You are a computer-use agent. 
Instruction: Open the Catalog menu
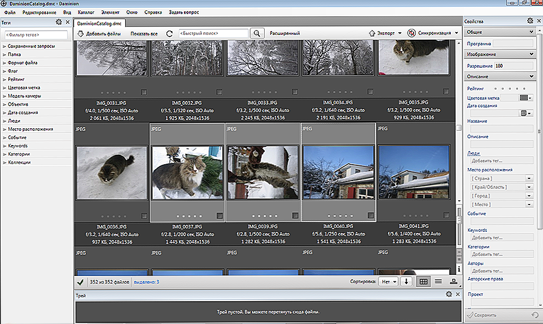click(x=85, y=11)
